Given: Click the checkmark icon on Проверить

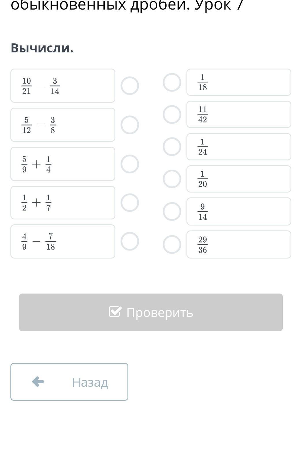Looking at the screenshot, I should (115, 312).
